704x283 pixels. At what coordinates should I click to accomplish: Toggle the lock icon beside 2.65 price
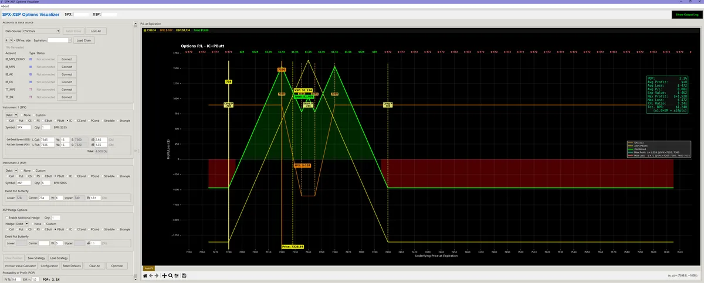point(93,139)
